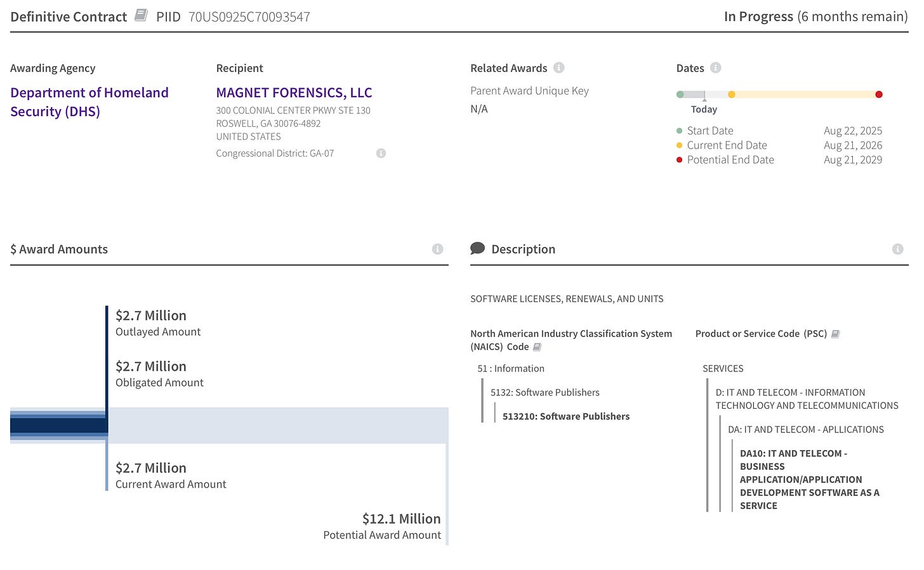Click 'D: IT AND TELECOM - INFORMATION TECHNOLOGY' row
The width and height of the screenshot is (924, 570).
807,399
